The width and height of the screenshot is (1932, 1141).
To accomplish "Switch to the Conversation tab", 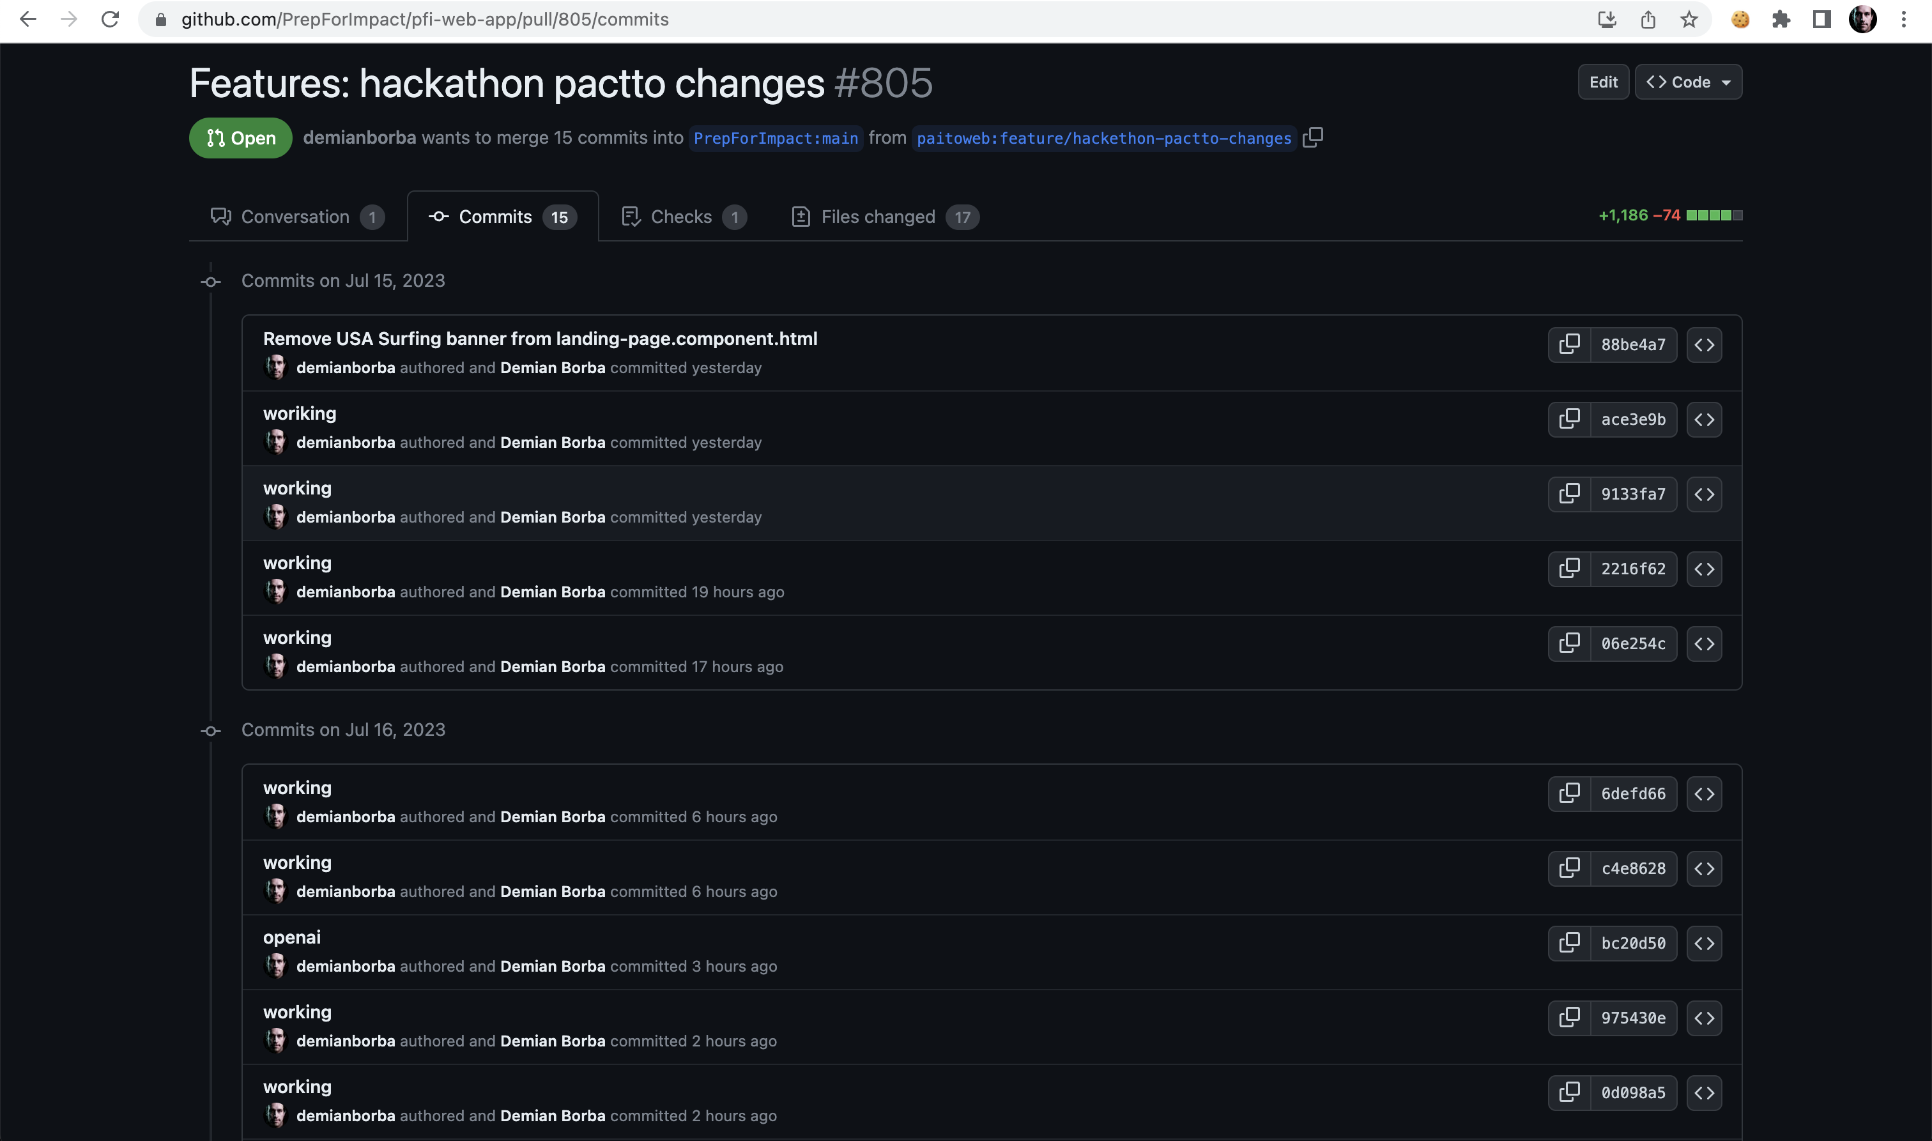I will (x=296, y=217).
